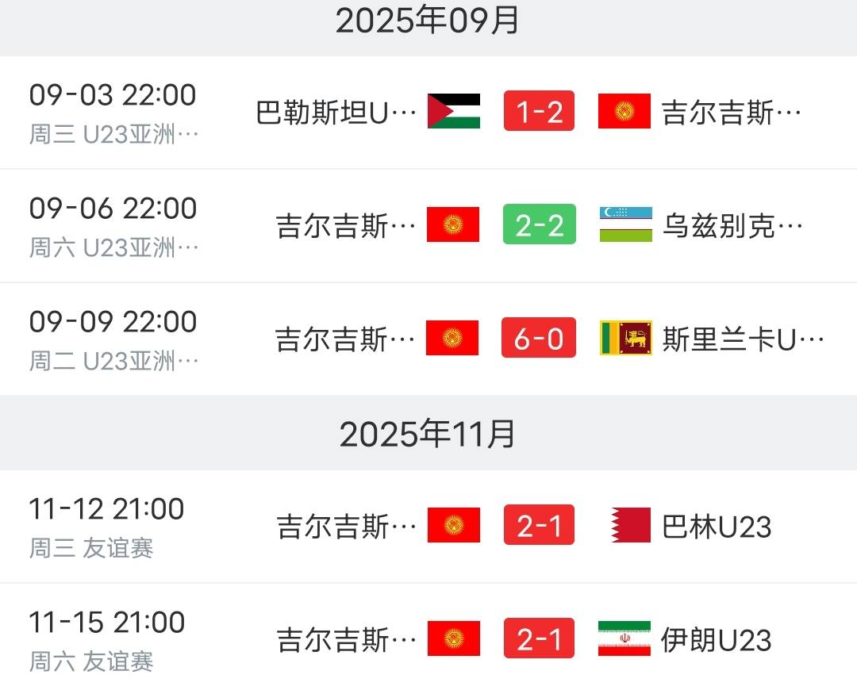
Task: Open the 1-2 score badge
Action: pos(539,111)
